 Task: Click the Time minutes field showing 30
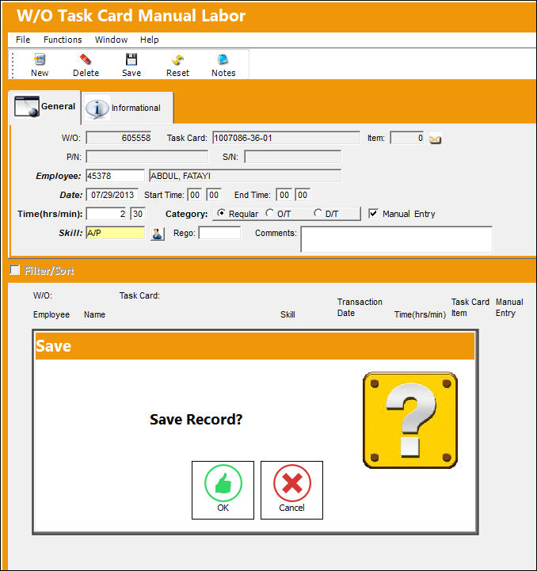tap(138, 214)
